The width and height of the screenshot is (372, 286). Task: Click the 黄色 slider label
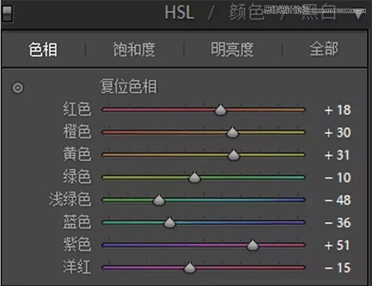77,154
